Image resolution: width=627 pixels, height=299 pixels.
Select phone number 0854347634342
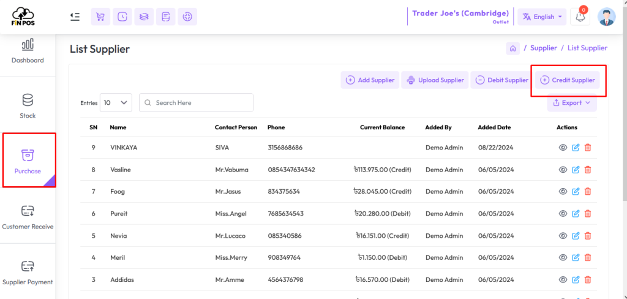point(291,170)
